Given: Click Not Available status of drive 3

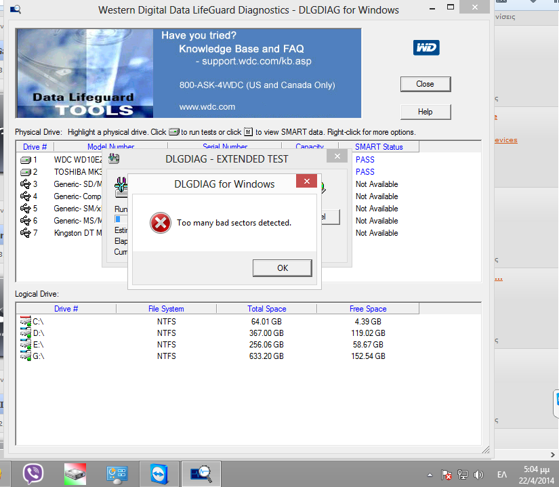Looking at the screenshot, I should tap(377, 184).
